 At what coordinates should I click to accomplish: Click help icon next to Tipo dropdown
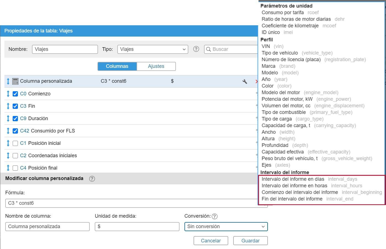click(196, 49)
